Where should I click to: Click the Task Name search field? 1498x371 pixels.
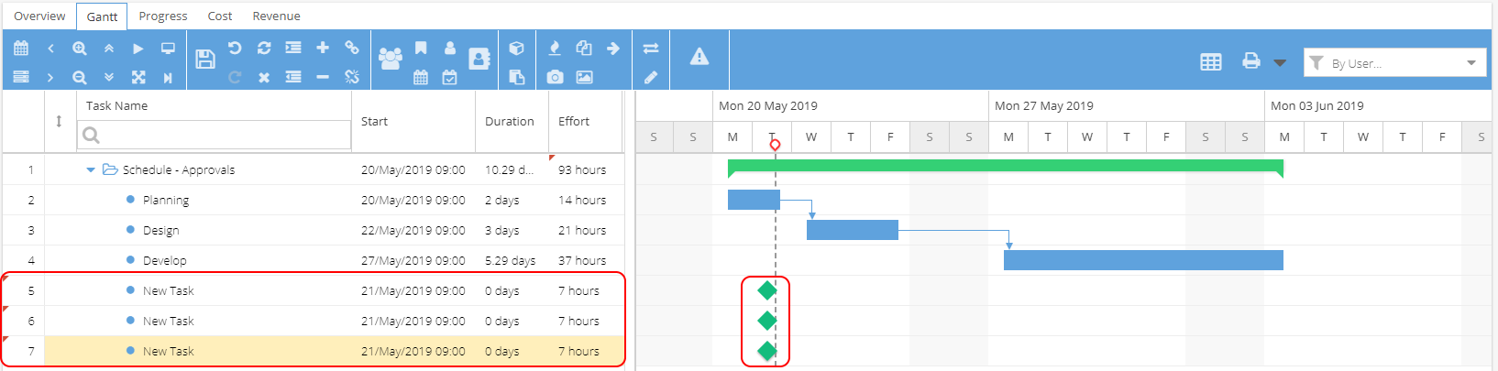point(215,135)
